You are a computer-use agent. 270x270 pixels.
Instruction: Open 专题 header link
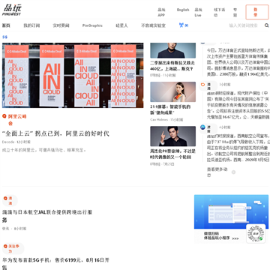[x=235, y=13]
